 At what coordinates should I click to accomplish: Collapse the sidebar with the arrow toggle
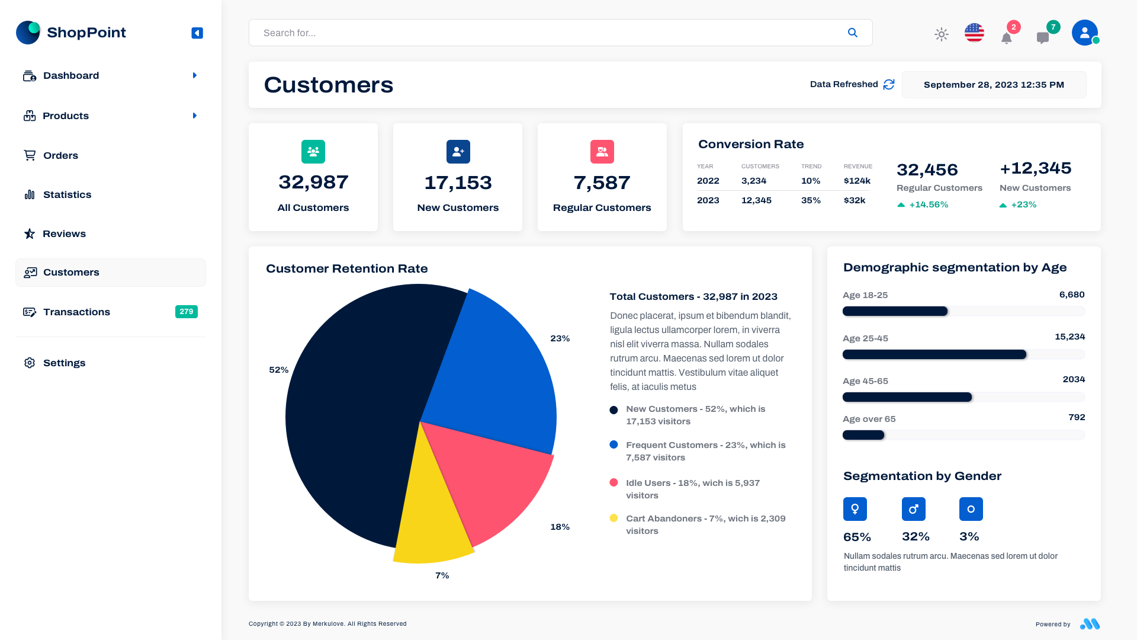pos(197,33)
